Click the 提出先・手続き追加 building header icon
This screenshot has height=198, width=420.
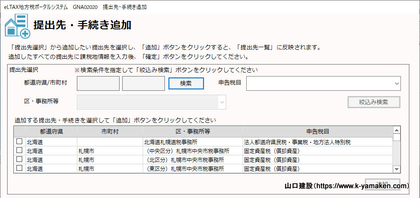(17, 25)
